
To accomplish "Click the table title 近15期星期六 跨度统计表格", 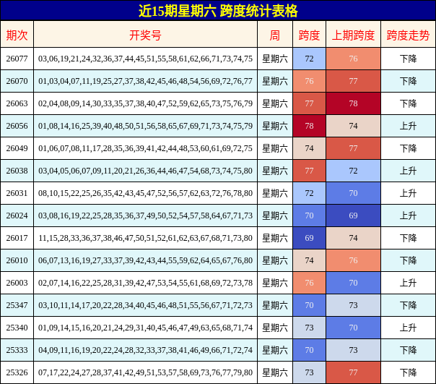I will 218,11.
